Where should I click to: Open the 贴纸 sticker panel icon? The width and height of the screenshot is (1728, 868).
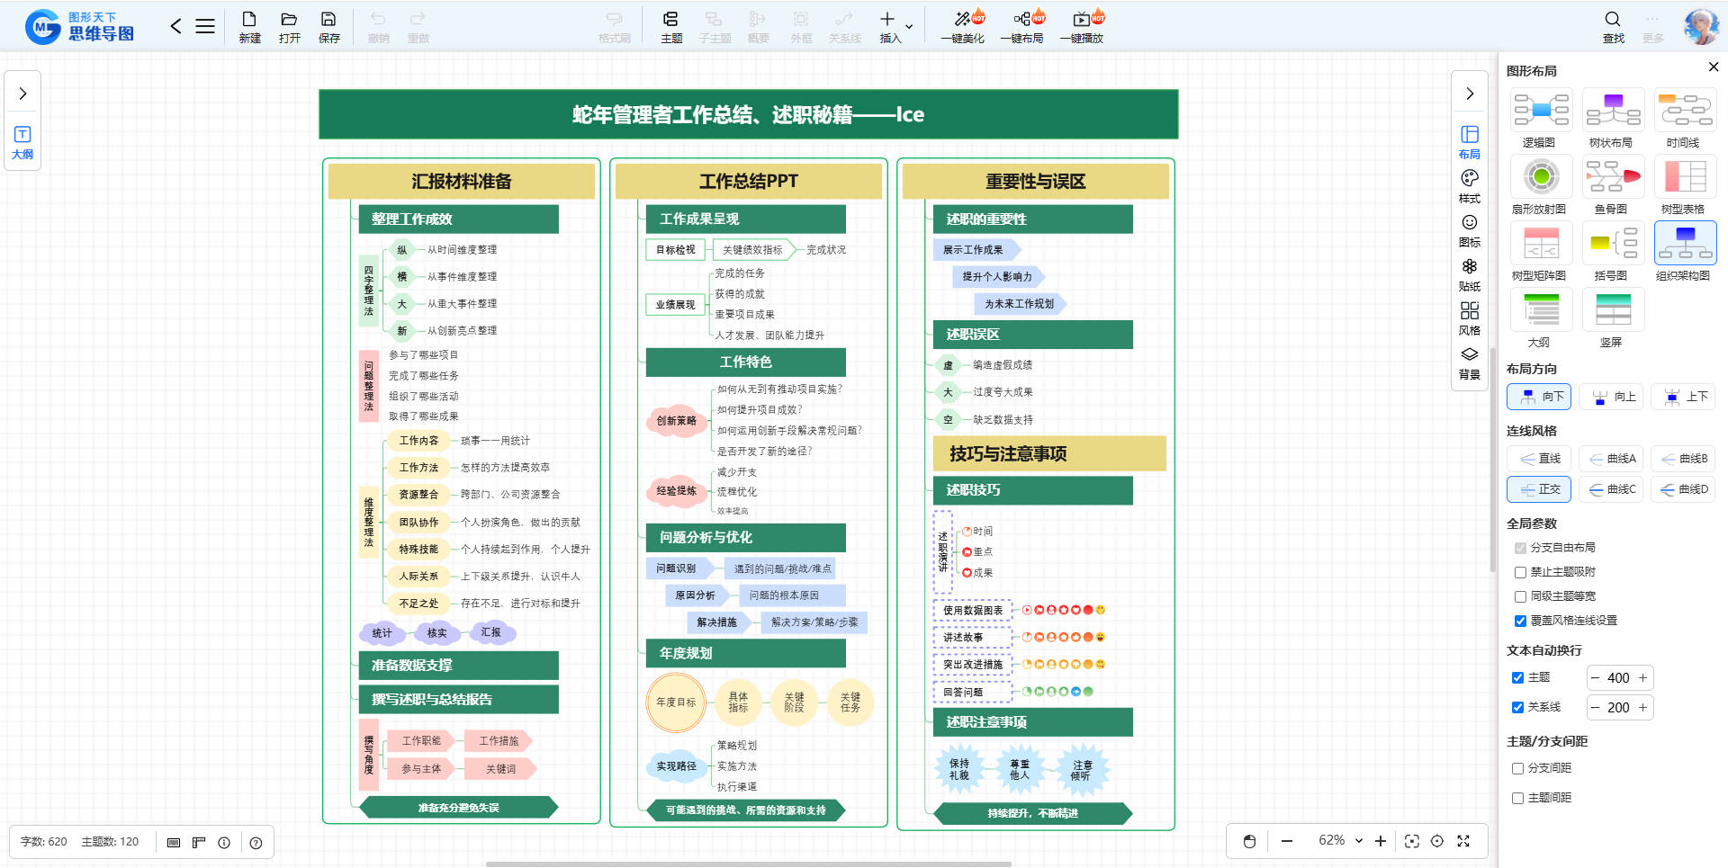[x=1469, y=267]
